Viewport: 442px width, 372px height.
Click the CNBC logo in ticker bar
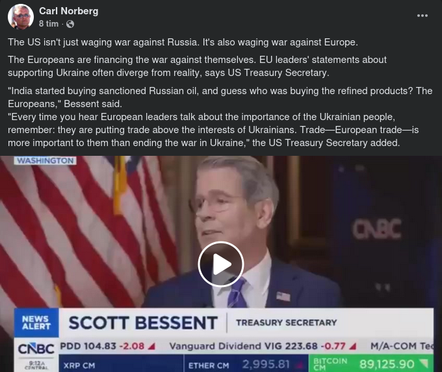[x=36, y=349]
